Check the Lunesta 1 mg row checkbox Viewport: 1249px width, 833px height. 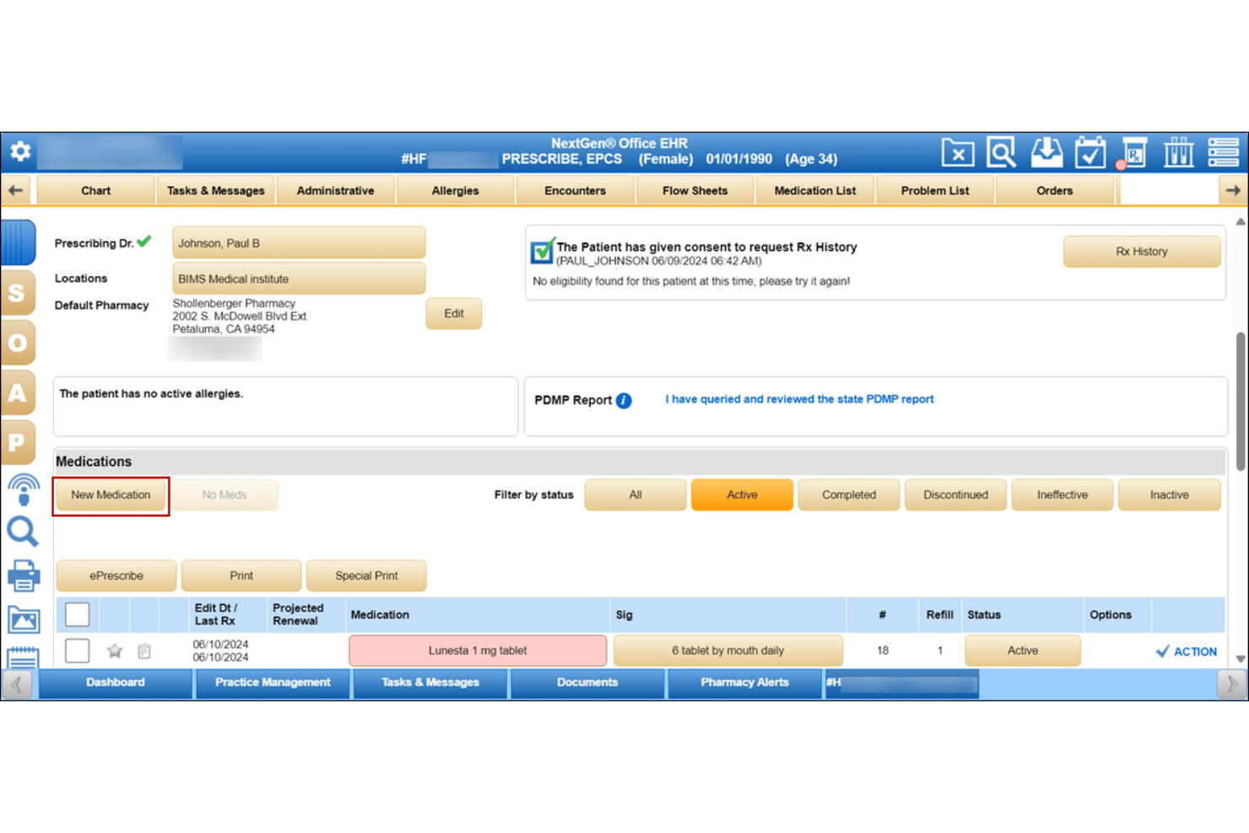[x=78, y=651]
